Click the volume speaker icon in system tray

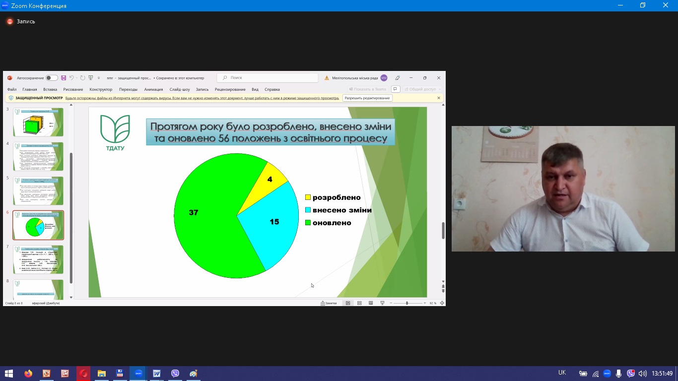pos(643,374)
